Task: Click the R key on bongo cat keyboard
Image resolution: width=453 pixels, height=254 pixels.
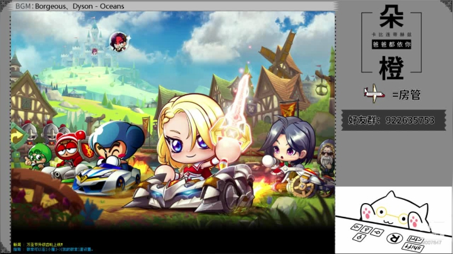Action: (x=394, y=238)
